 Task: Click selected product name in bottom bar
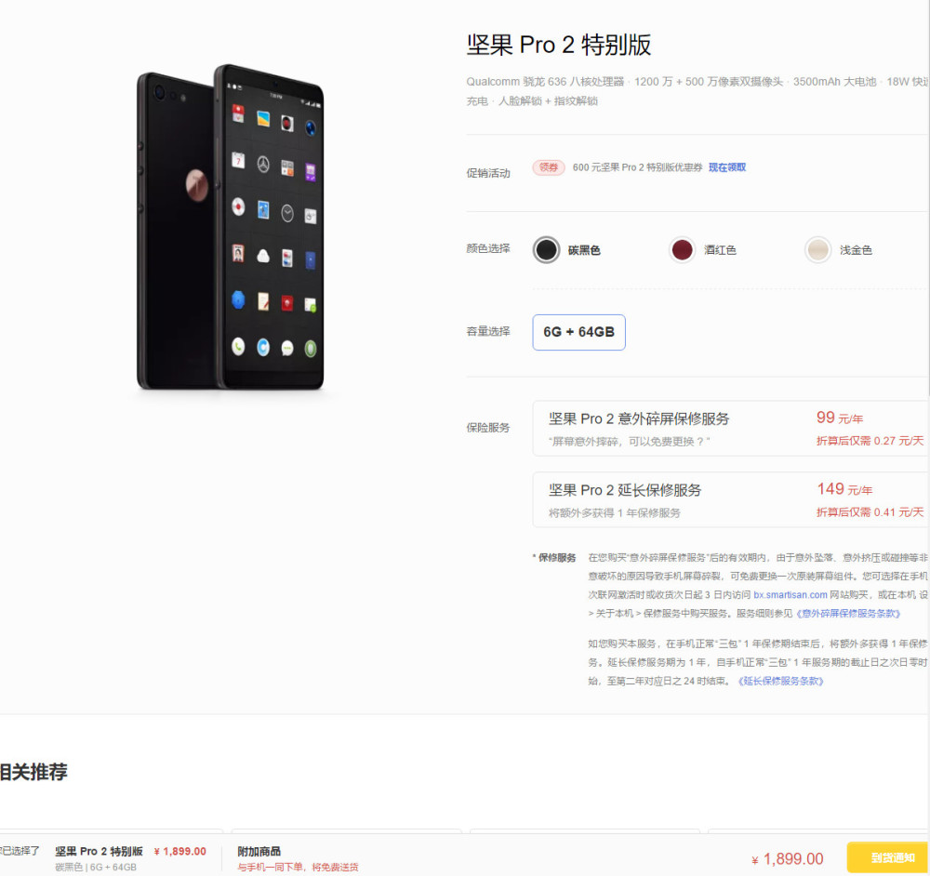point(100,851)
